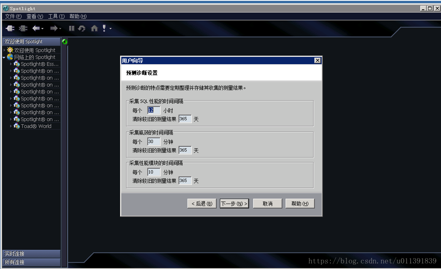This screenshot has height=269, width=441.
Task: Open the alarm icon dropdown arrow
Action: pos(111,29)
